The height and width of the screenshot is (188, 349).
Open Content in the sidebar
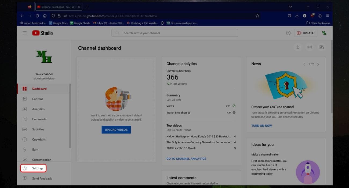(38, 99)
